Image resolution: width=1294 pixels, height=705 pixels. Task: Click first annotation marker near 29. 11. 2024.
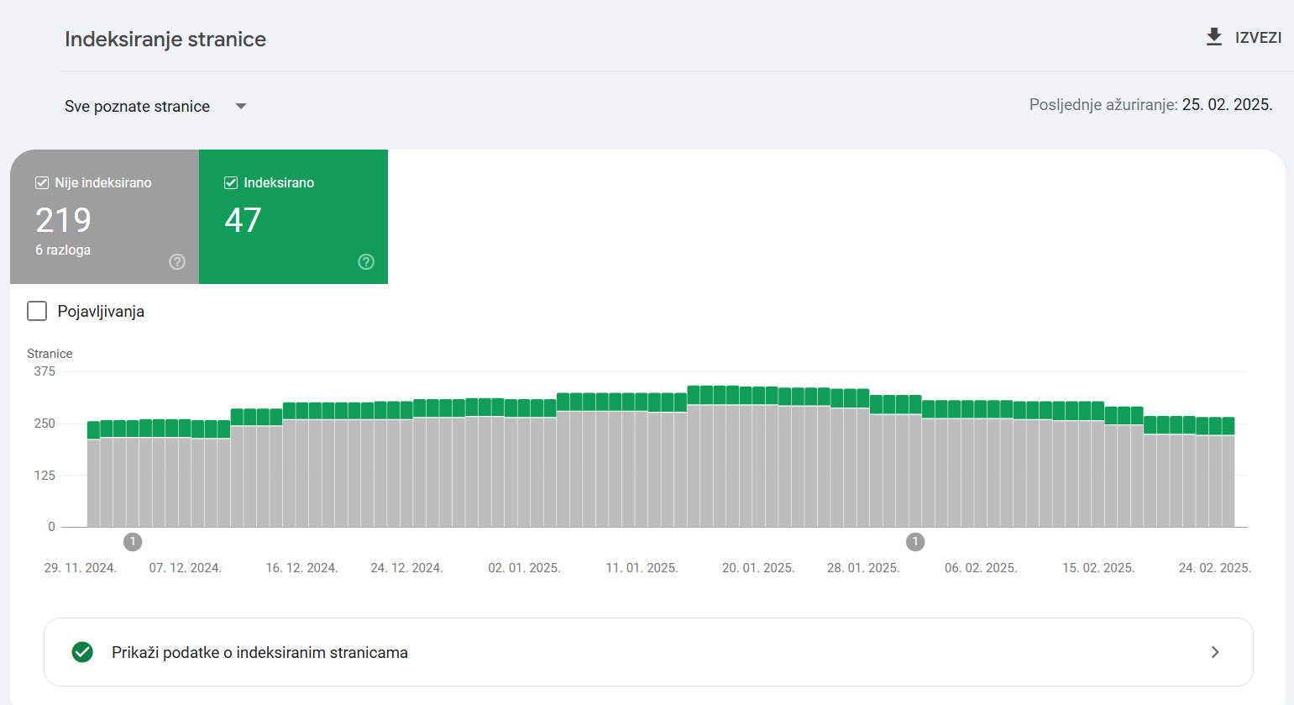133,542
